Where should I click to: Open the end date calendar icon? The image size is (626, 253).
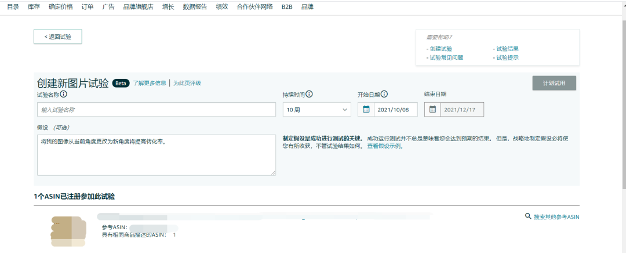[x=433, y=110]
